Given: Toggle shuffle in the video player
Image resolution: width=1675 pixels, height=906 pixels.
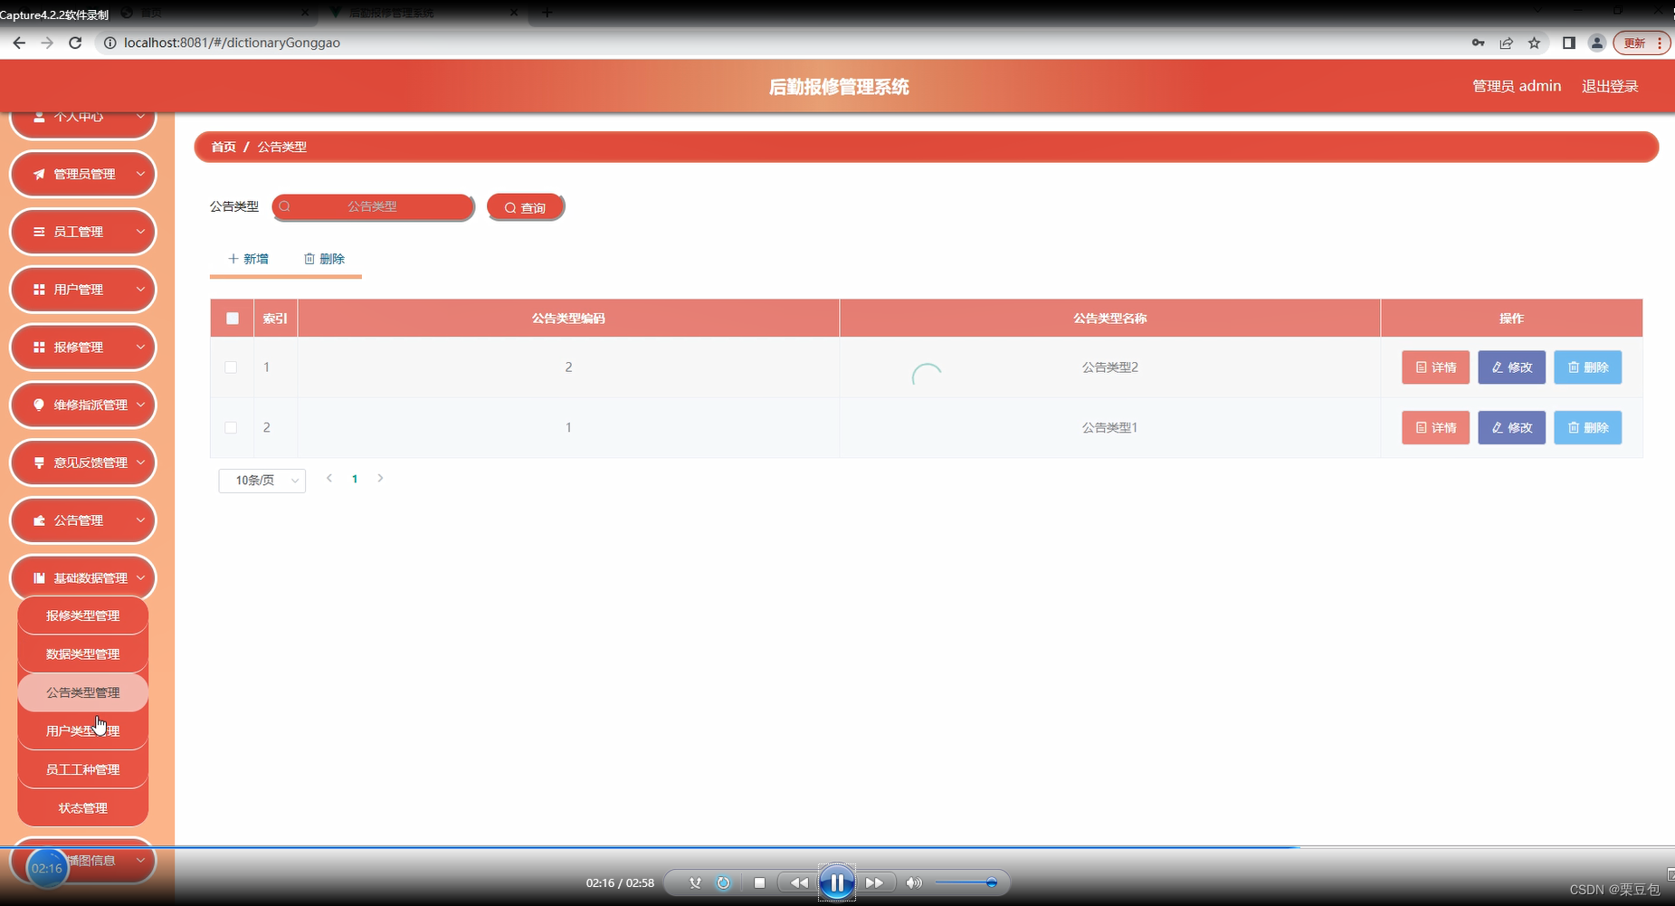Looking at the screenshot, I should [x=695, y=882].
